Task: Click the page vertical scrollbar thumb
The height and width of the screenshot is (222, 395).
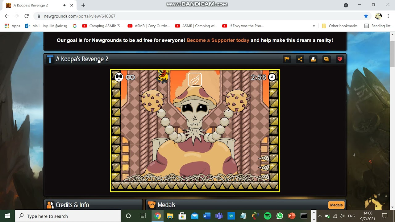Action: (x=392, y=54)
